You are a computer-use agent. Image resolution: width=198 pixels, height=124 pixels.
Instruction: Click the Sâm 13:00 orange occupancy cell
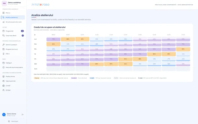126,64
